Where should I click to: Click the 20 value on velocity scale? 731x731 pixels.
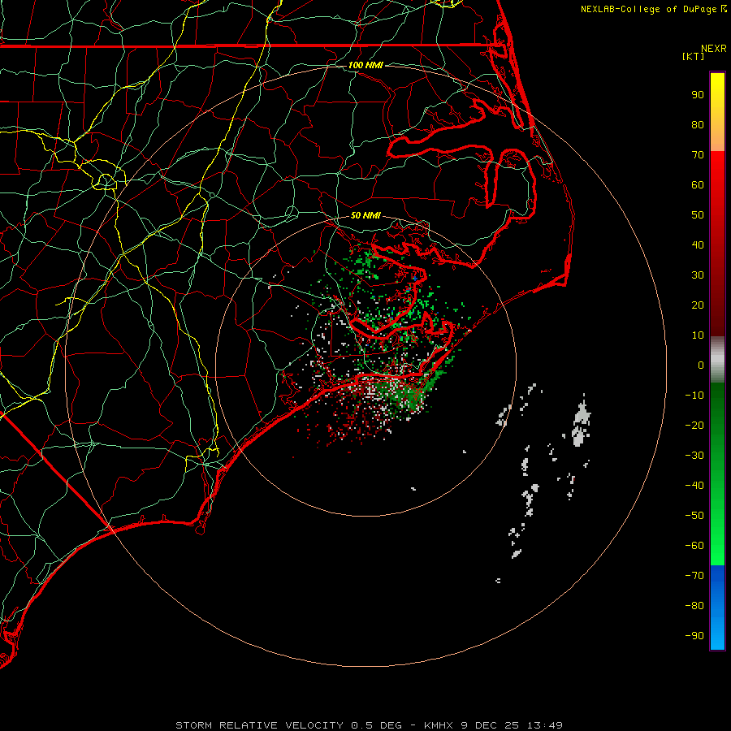698,305
